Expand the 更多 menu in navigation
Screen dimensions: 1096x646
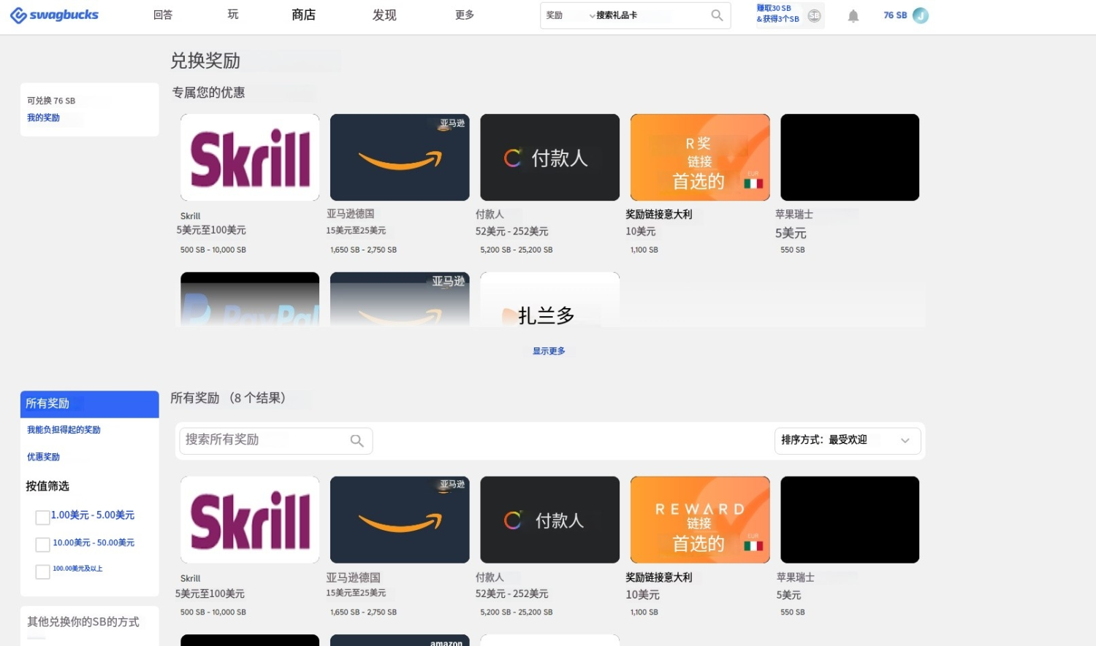(465, 15)
